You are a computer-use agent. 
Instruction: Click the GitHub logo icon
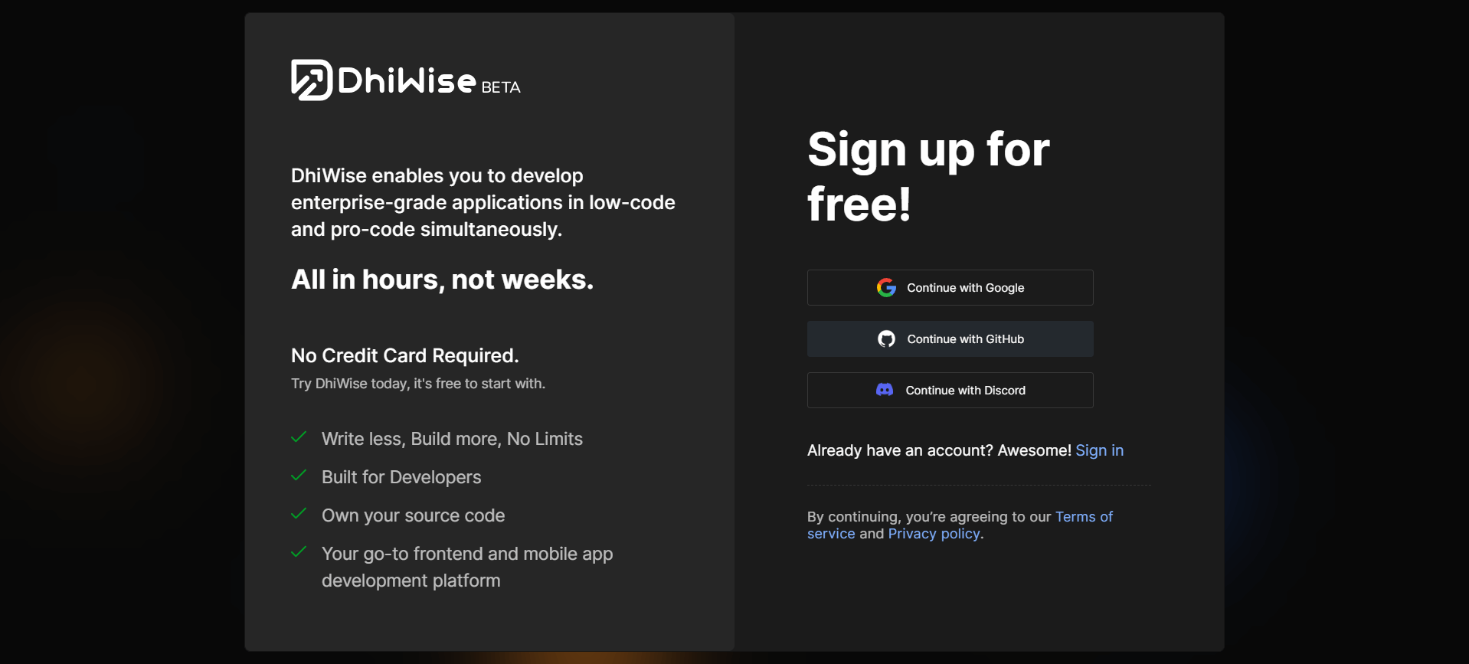point(886,339)
